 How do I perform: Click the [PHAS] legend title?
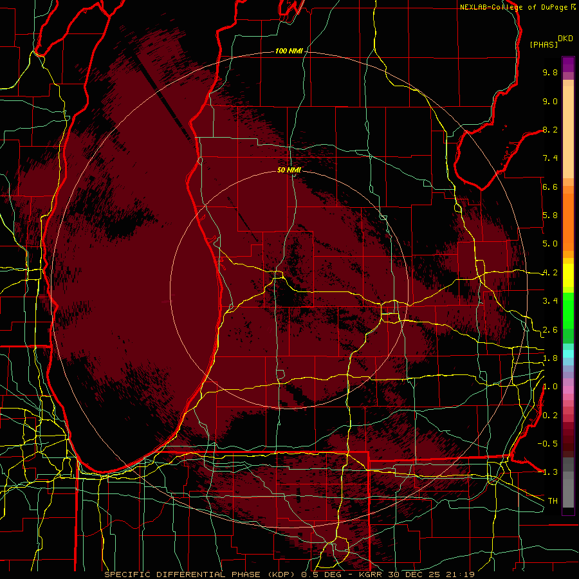click(544, 44)
